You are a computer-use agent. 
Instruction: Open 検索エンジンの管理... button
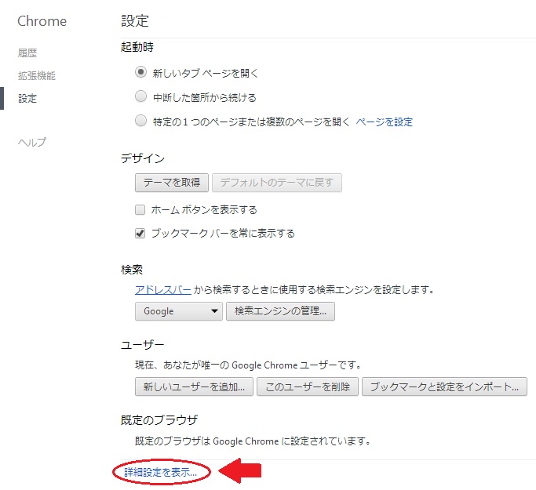click(280, 311)
